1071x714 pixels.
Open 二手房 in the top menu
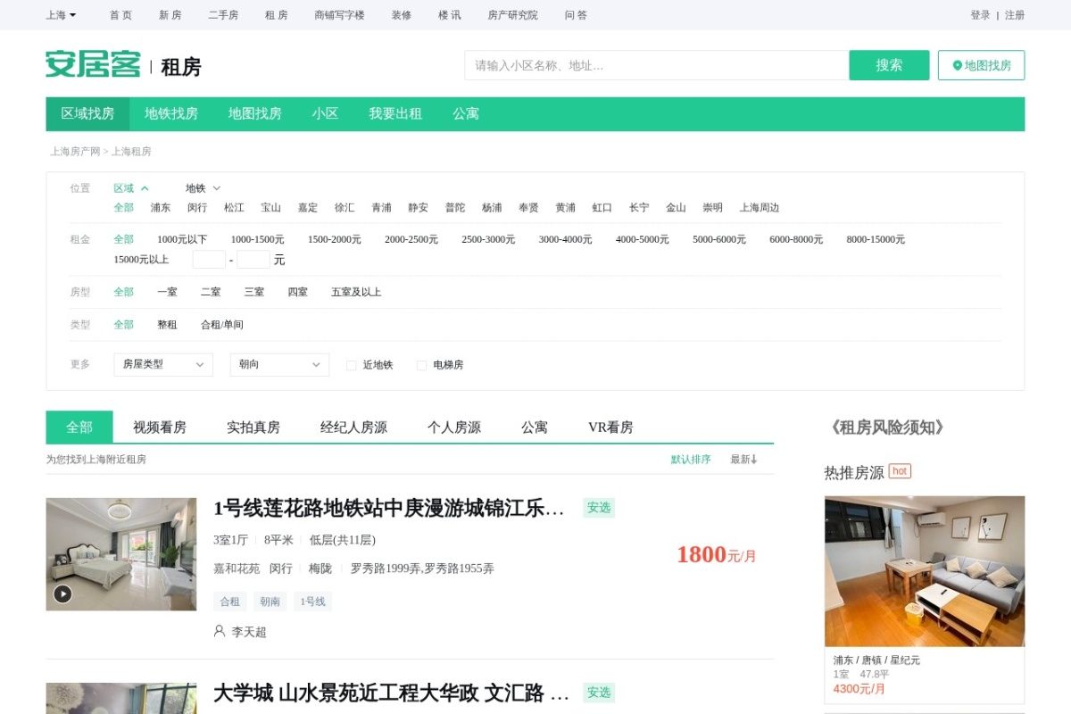[223, 15]
